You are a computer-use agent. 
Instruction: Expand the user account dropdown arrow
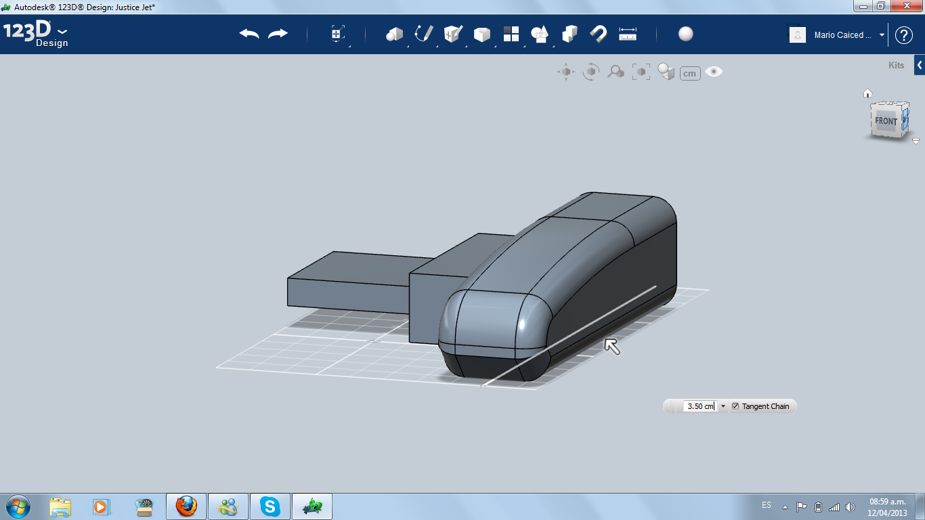click(882, 35)
